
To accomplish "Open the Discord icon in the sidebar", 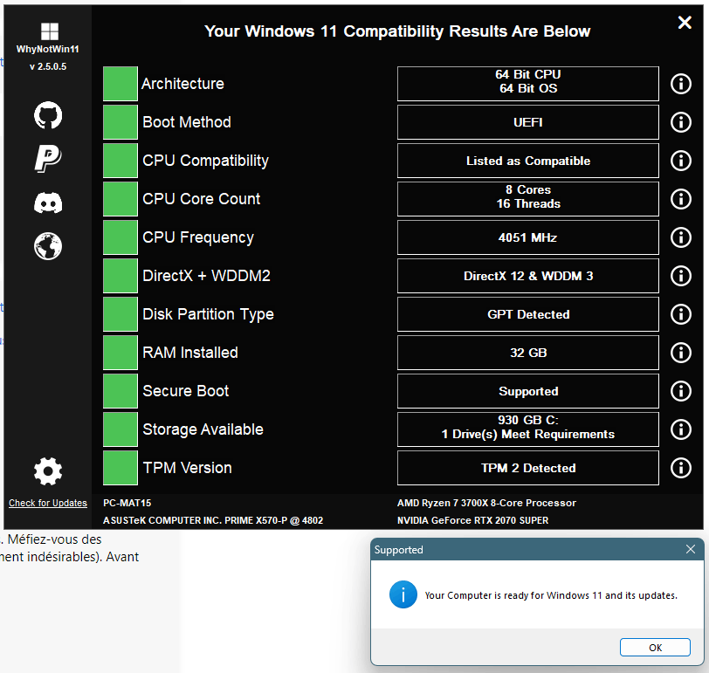I will coord(48,202).
